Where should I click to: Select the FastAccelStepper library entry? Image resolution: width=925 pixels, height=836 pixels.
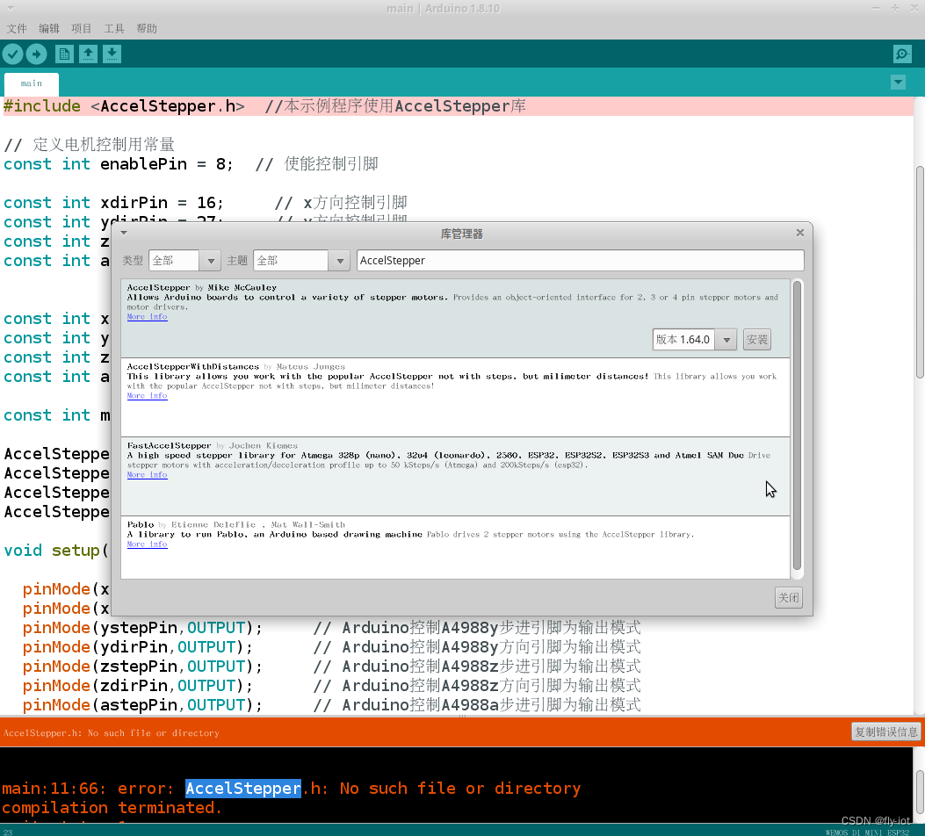pyautogui.click(x=455, y=476)
